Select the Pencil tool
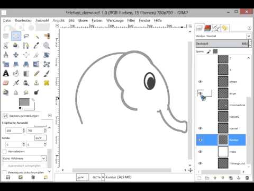The height and width of the screenshot is (191, 254). 37,74
